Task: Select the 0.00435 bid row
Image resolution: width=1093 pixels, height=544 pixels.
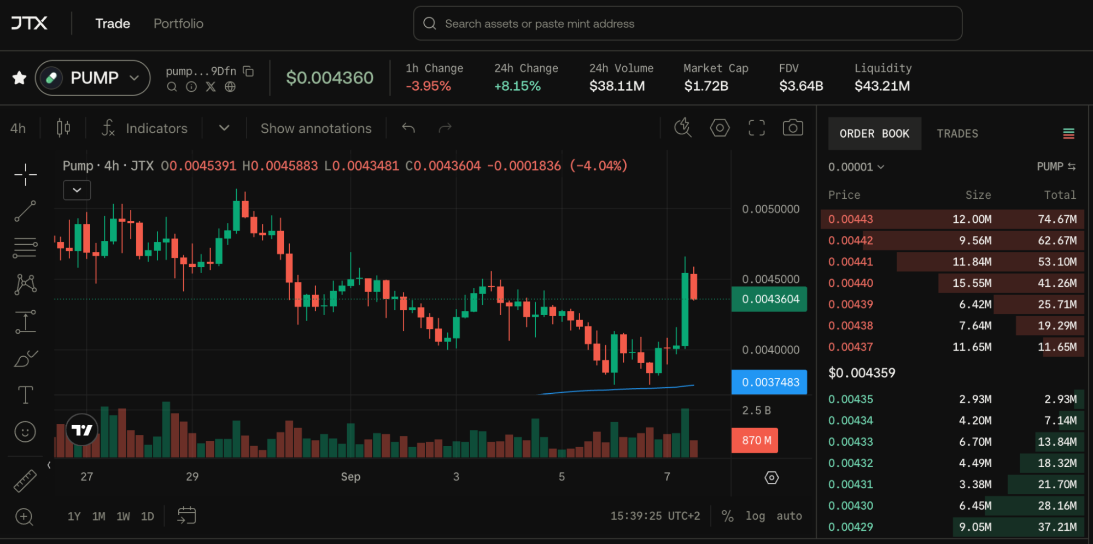Action: (952, 399)
